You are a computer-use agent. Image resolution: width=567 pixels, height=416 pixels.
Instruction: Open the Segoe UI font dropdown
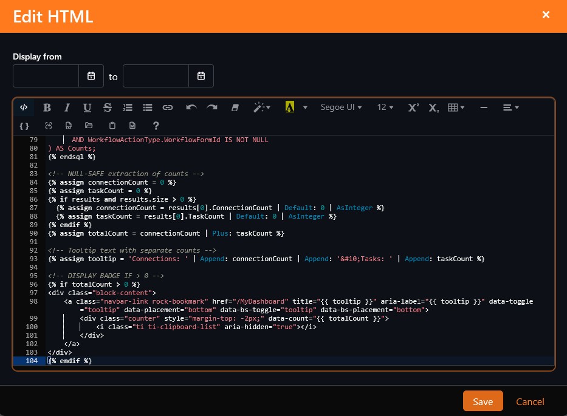pos(341,107)
